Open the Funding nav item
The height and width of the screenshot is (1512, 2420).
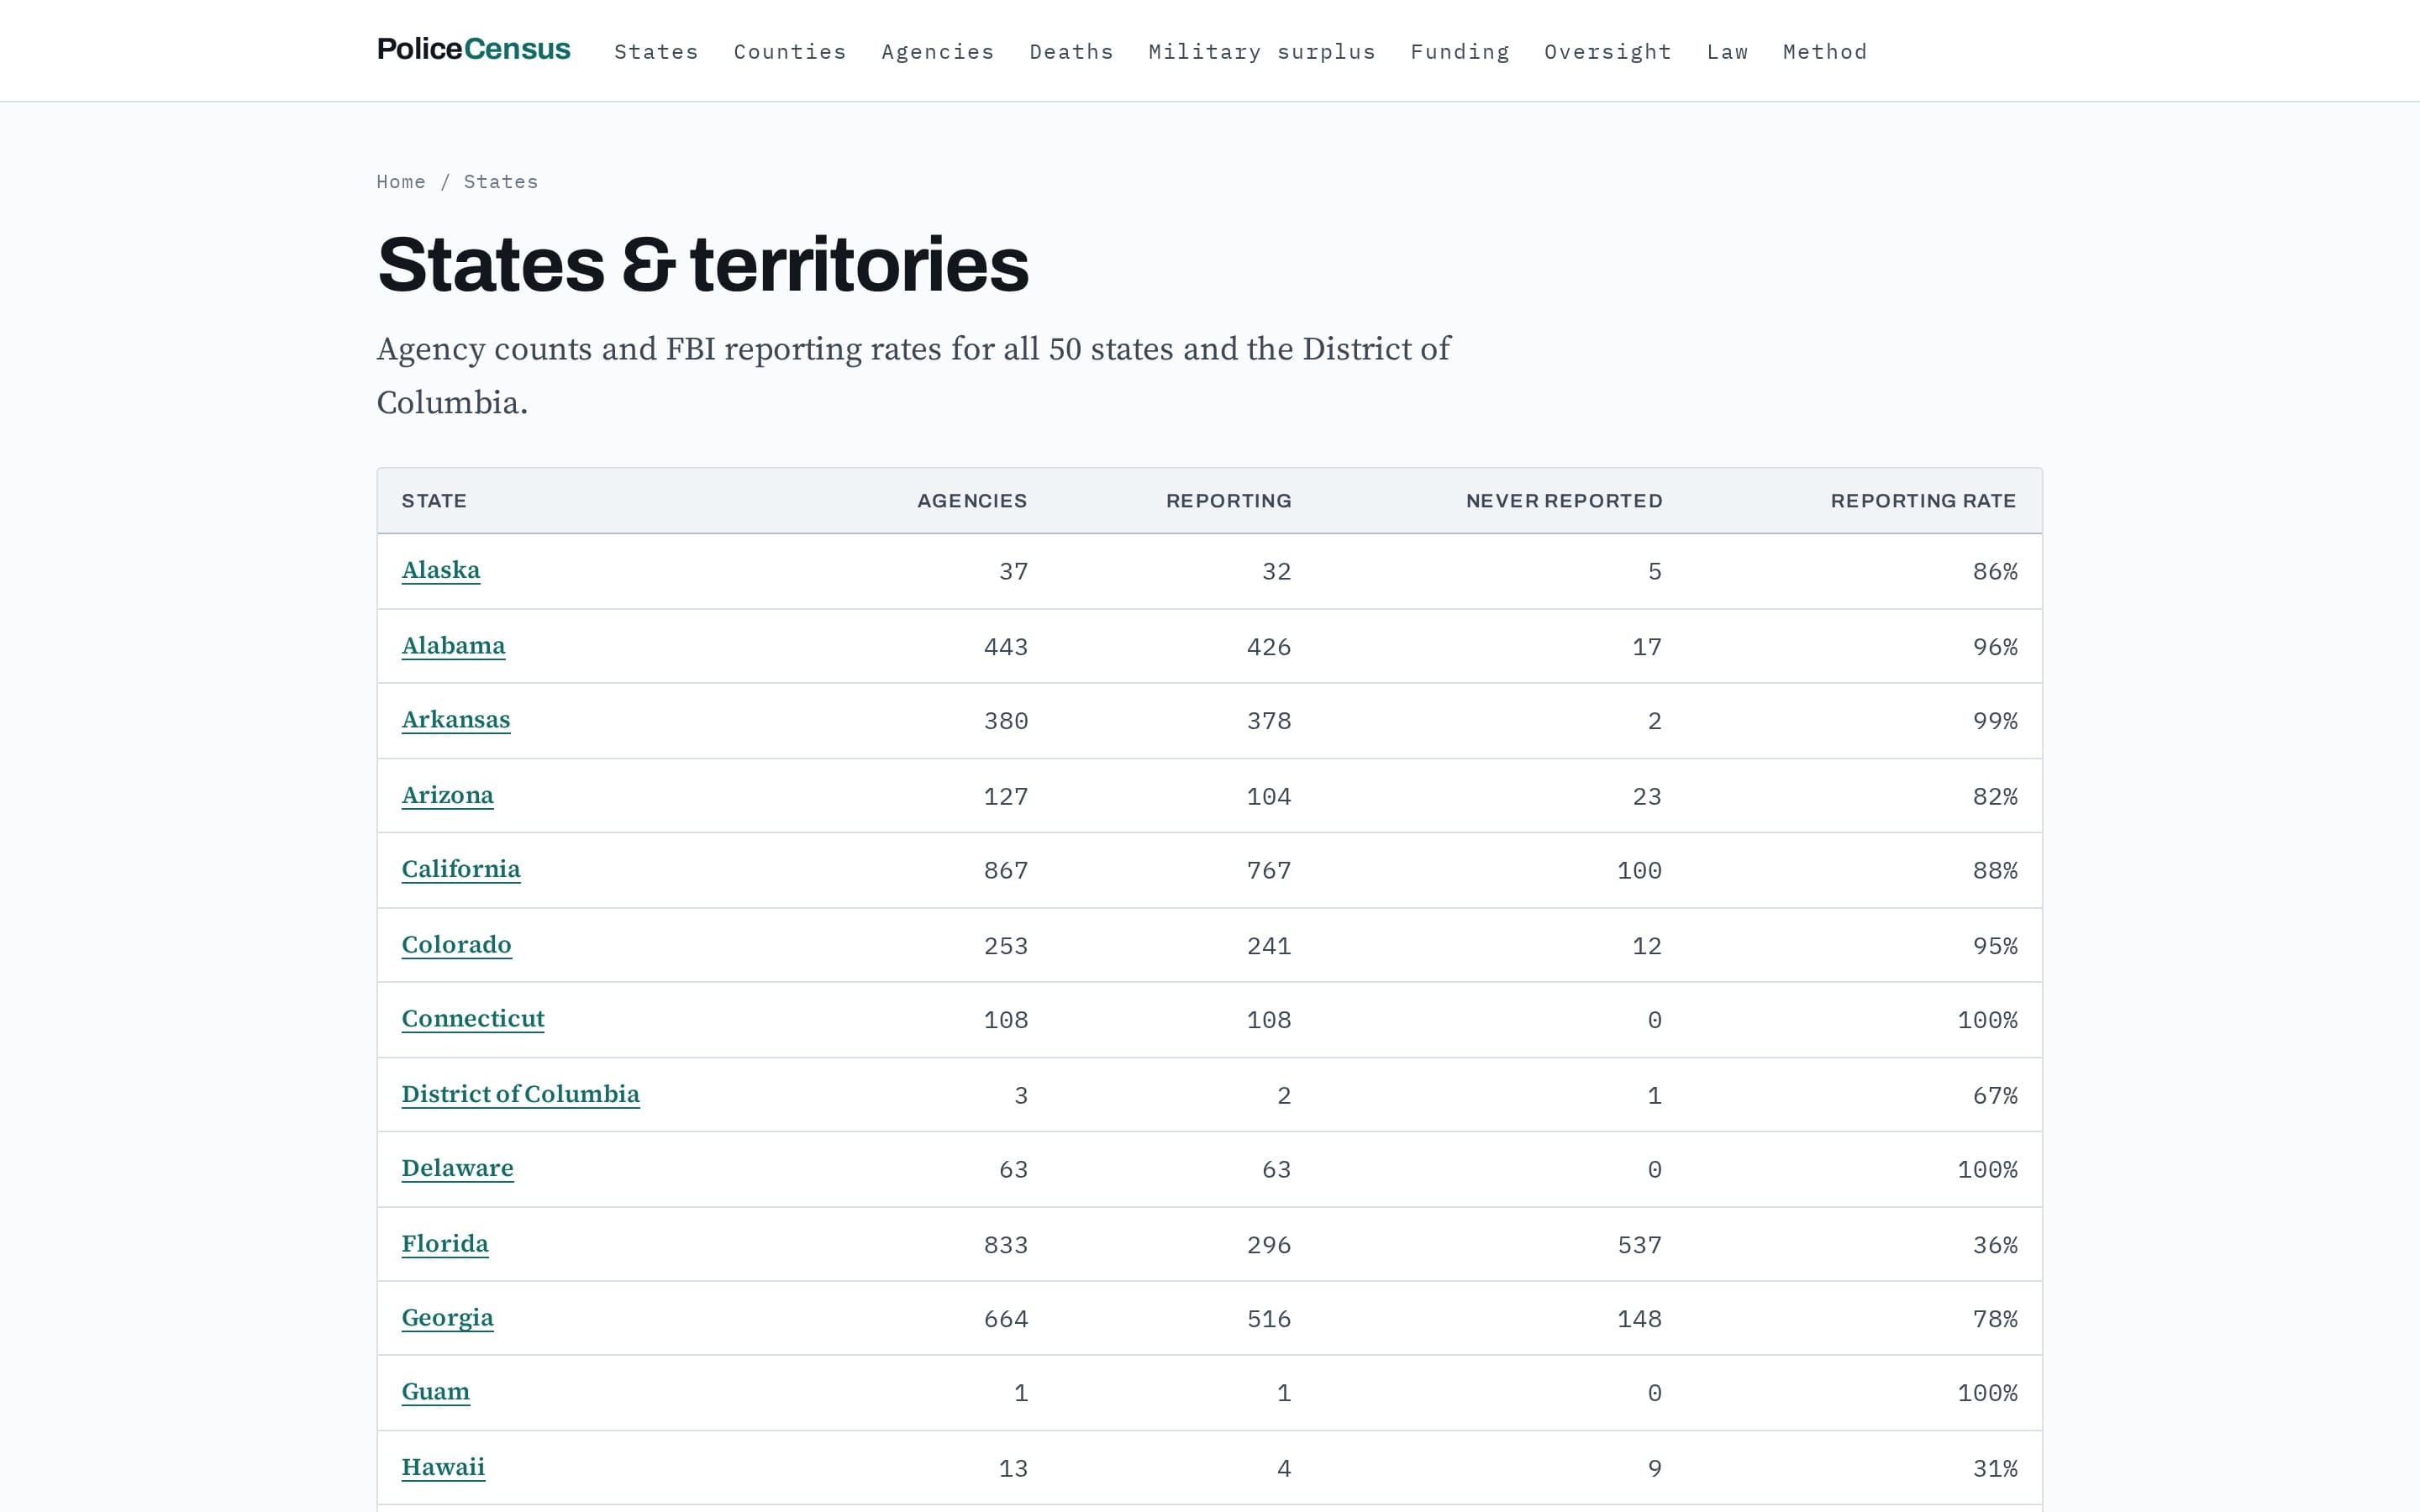(x=1460, y=52)
